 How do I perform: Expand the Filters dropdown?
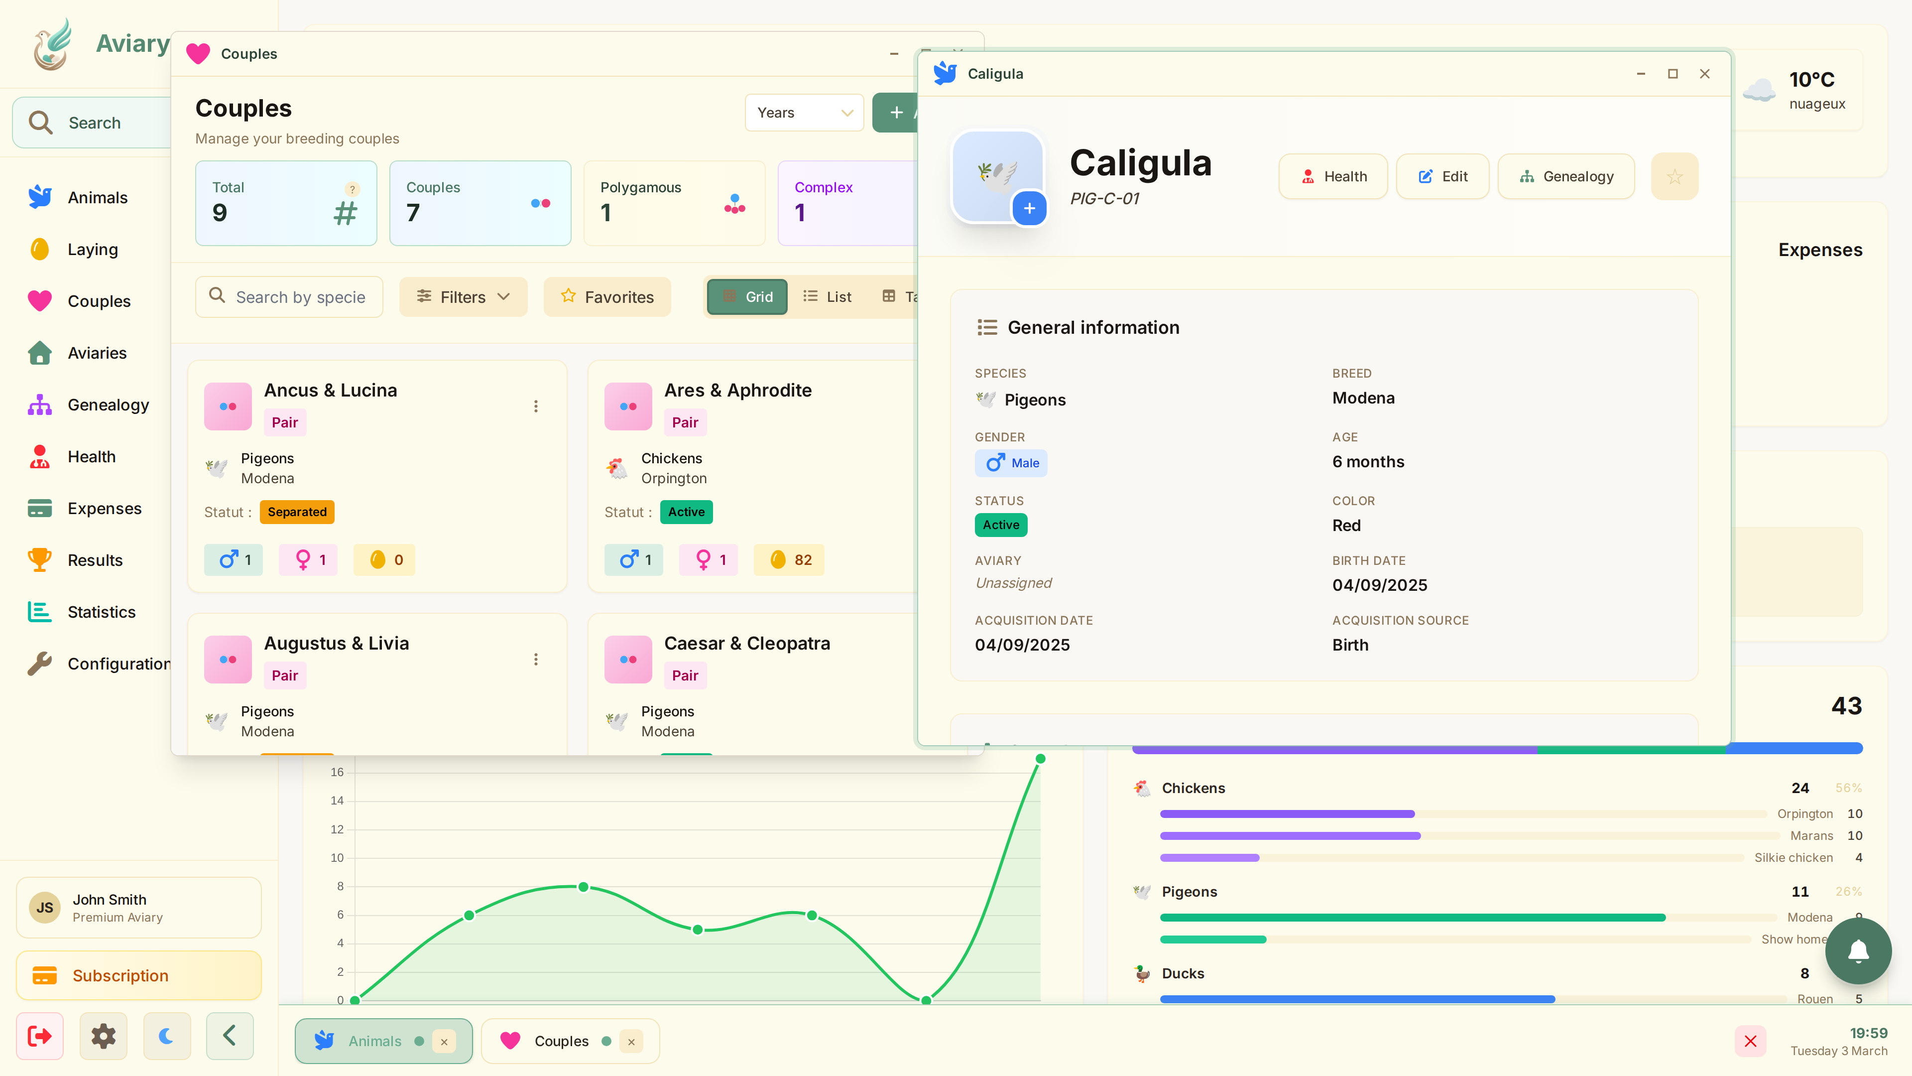pyautogui.click(x=463, y=297)
